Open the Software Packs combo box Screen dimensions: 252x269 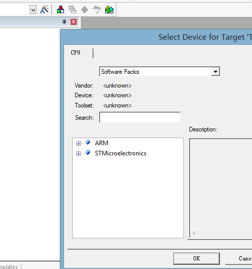(x=160, y=71)
